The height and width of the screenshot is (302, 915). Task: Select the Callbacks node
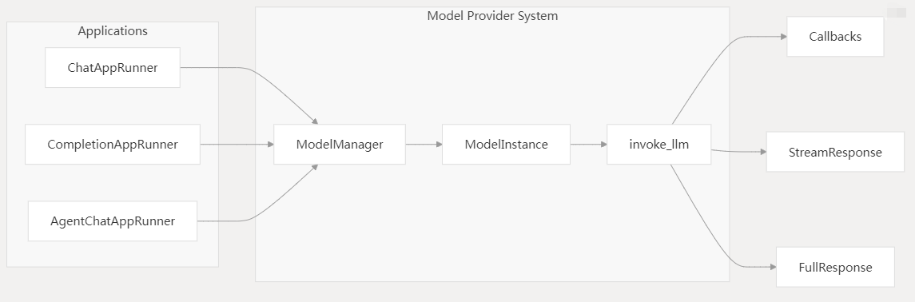(835, 37)
